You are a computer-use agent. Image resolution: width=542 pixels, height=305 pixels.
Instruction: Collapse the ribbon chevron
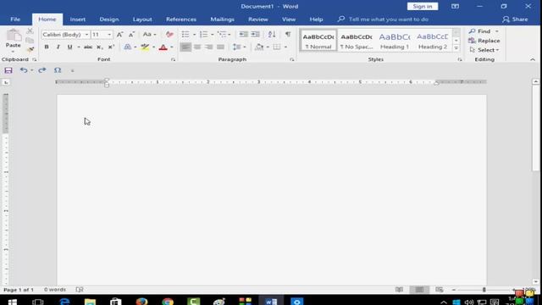click(533, 59)
